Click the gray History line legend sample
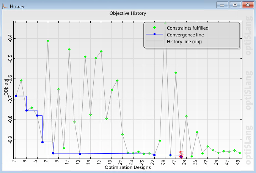 [x=155, y=41]
